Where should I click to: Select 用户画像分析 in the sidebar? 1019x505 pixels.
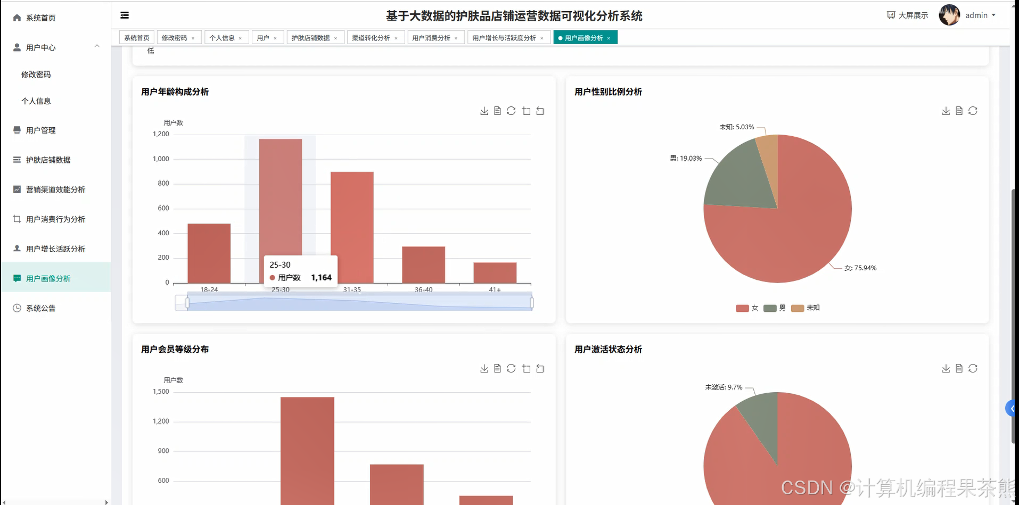[x=55, y=278]
